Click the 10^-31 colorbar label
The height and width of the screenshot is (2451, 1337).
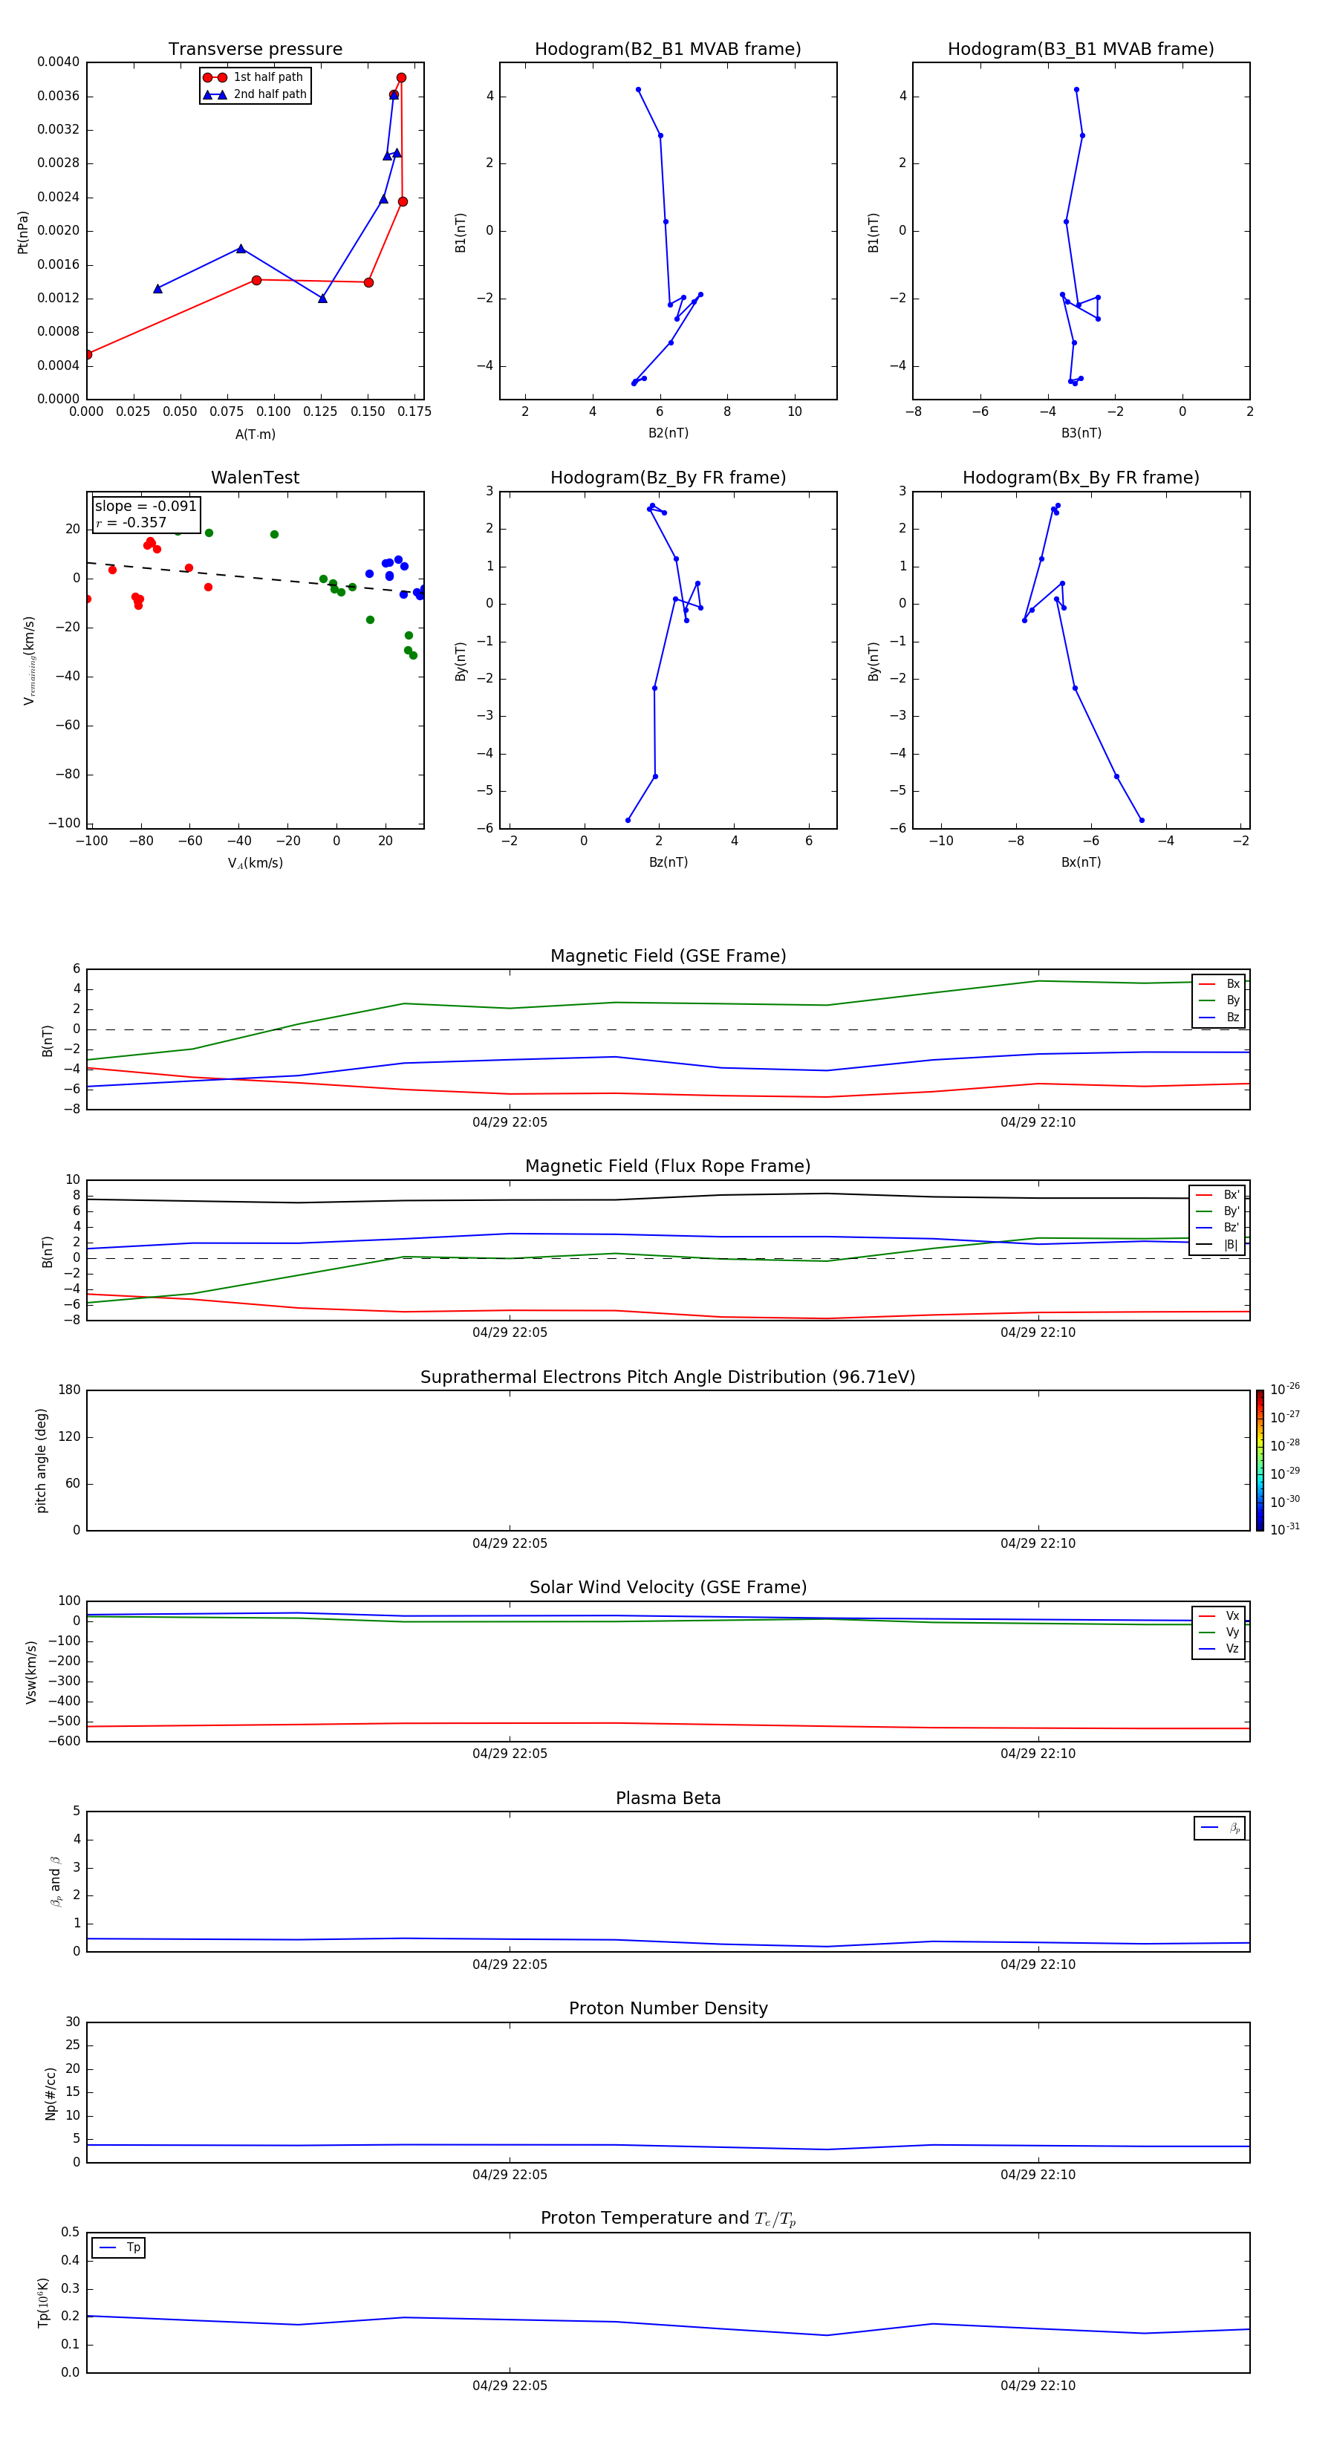1285,1529
